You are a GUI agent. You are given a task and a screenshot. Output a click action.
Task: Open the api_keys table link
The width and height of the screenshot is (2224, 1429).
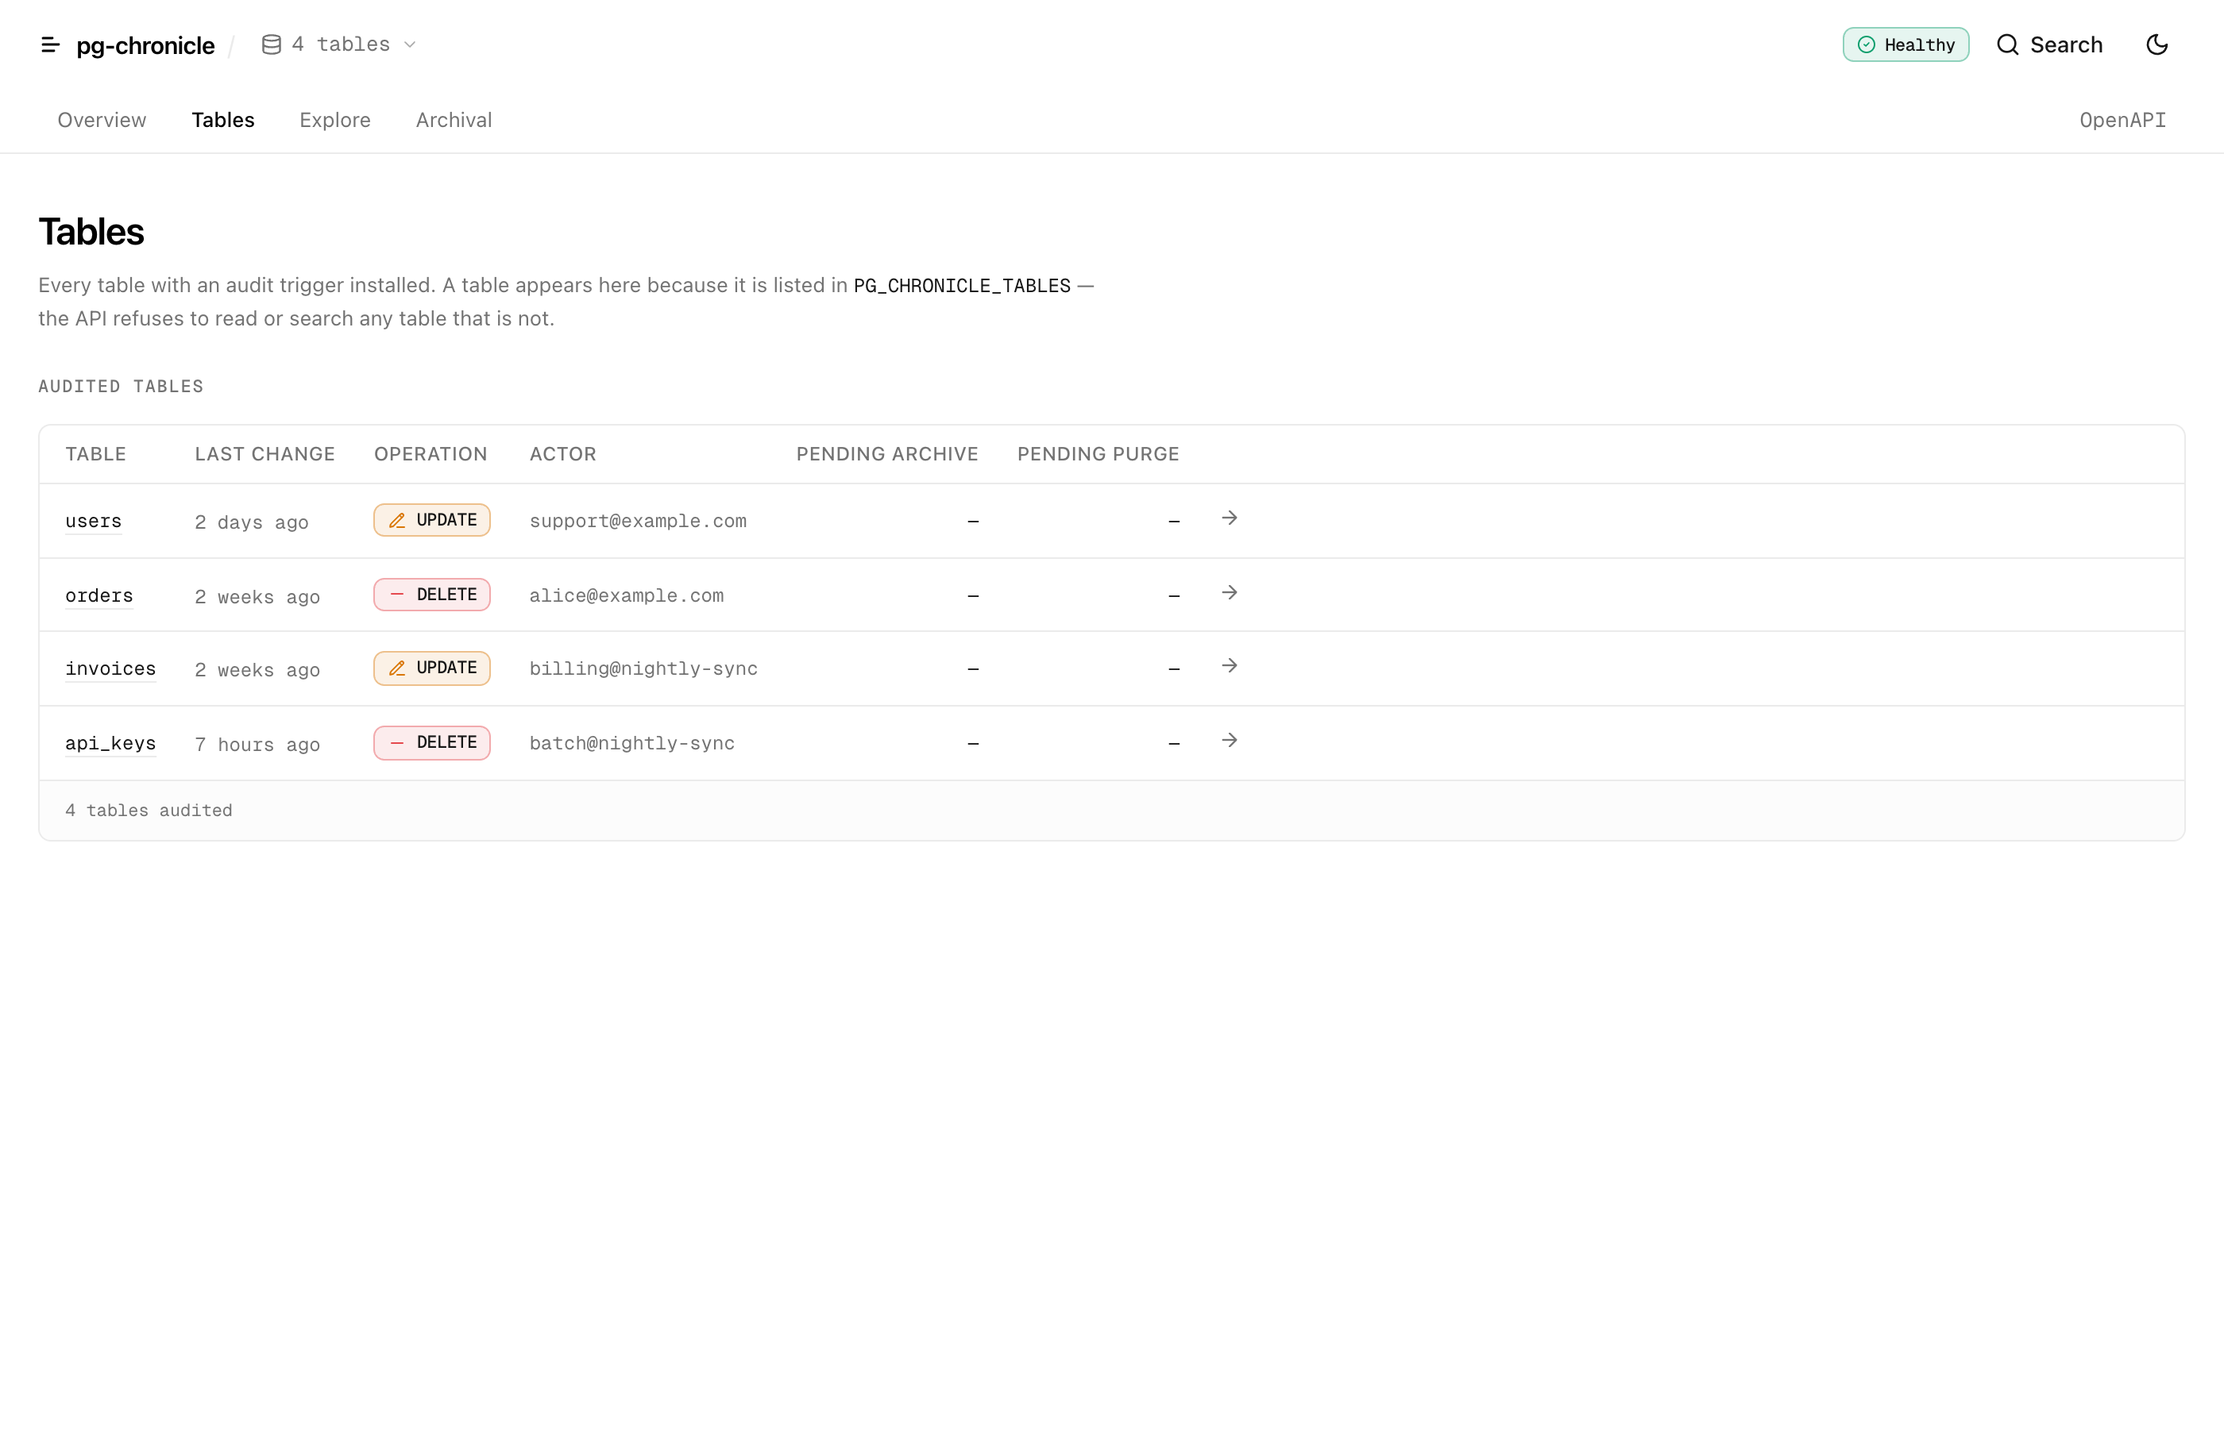tap(110, 743)
